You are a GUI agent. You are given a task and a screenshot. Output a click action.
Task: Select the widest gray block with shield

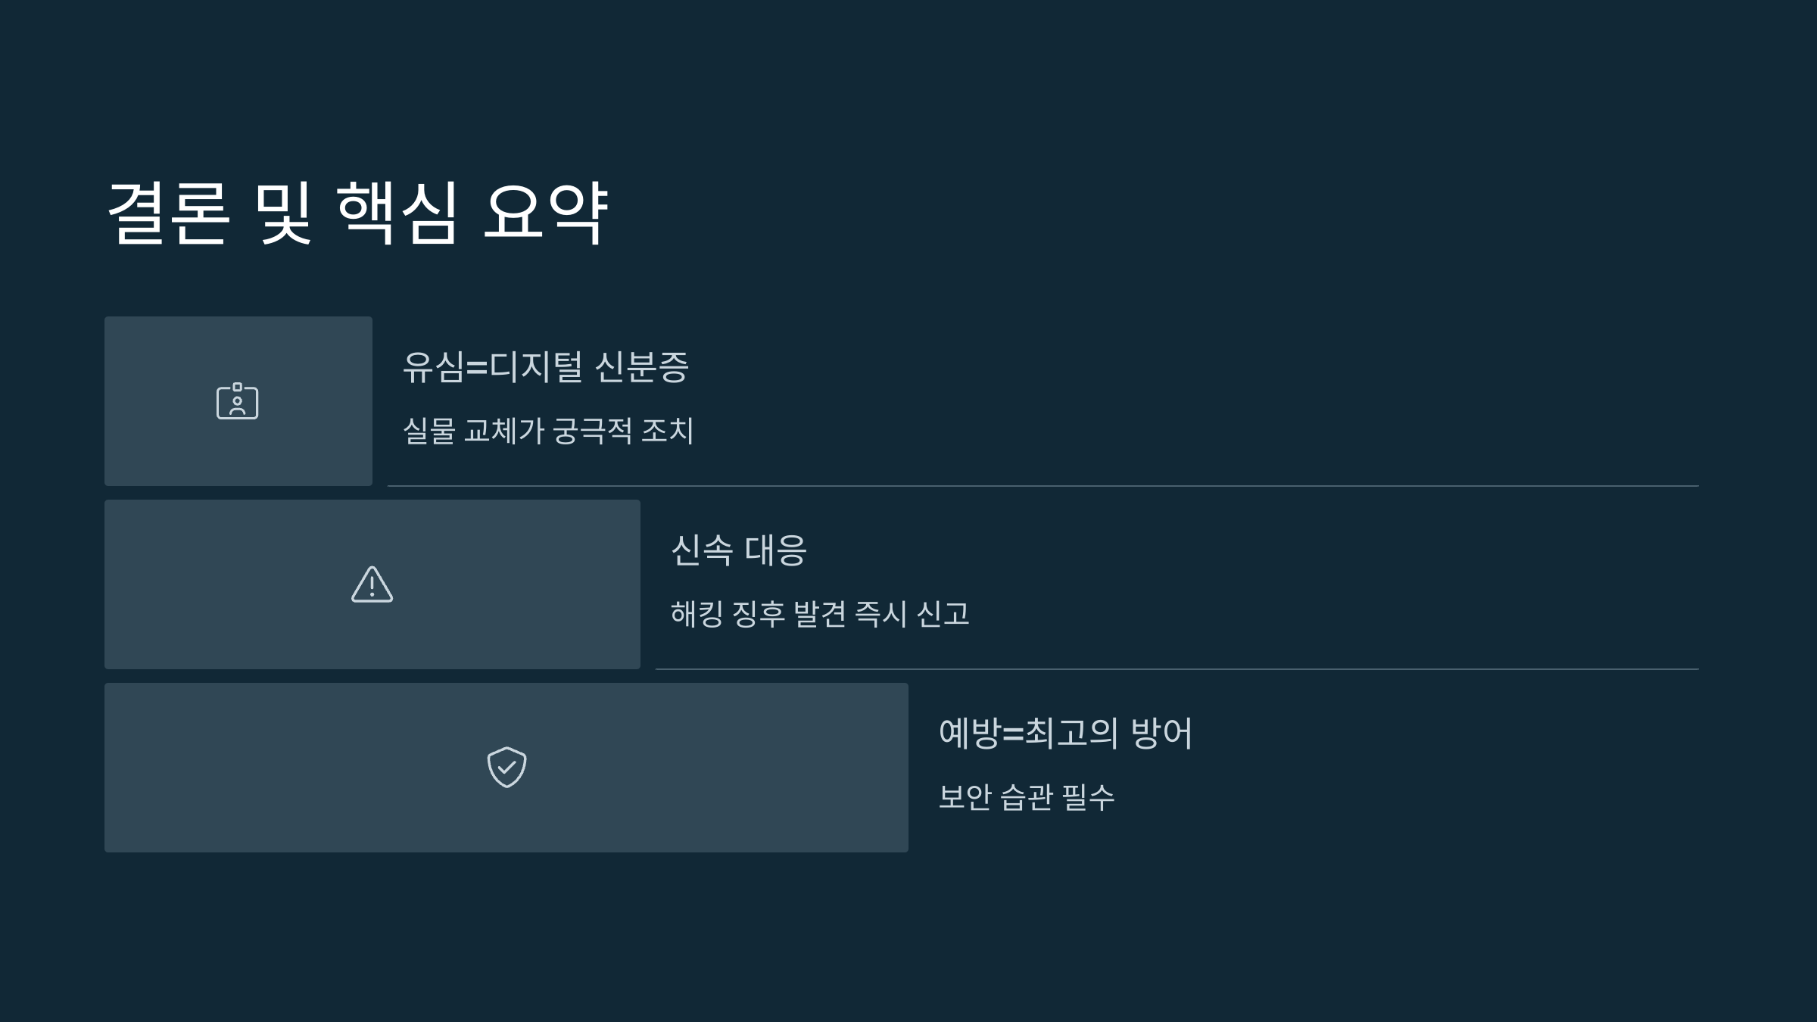coord(506,768)
